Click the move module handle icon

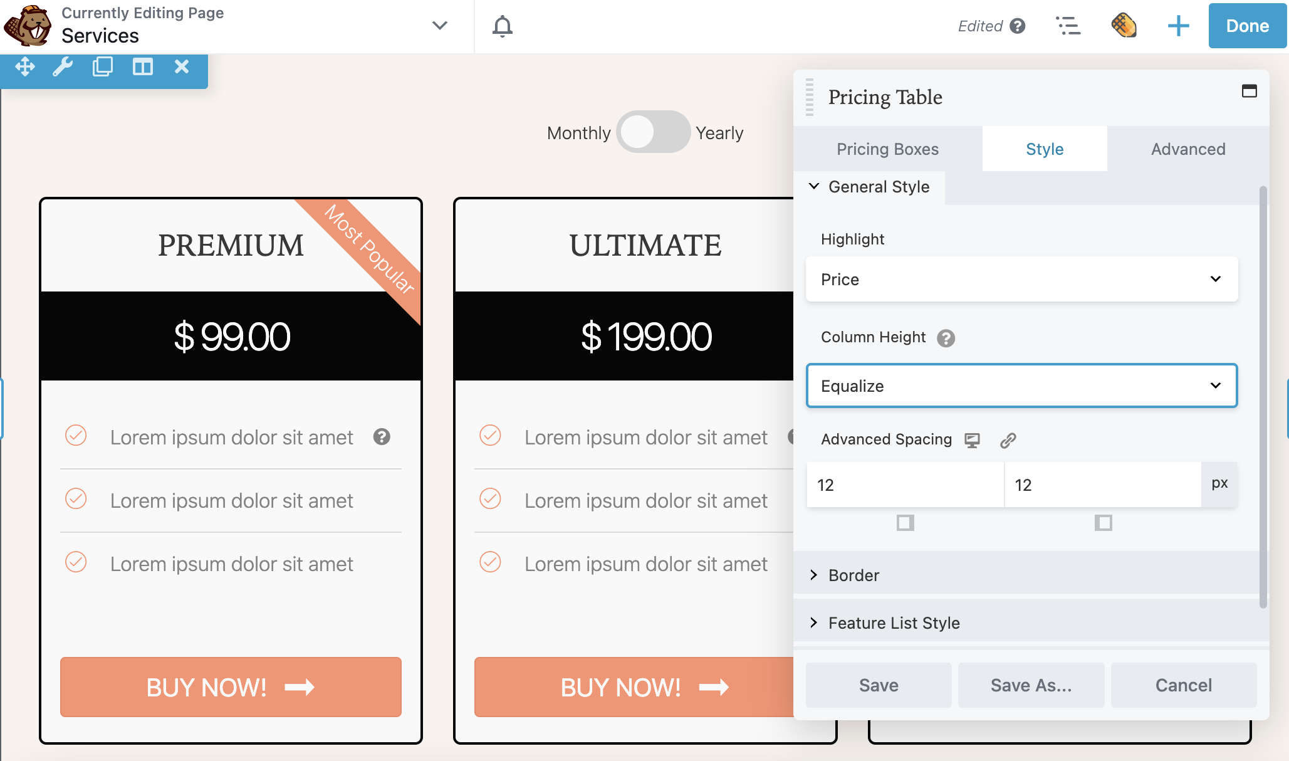click(25, 66)
